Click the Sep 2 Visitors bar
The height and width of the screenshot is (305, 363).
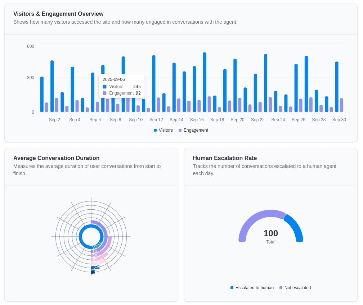pos(52,86)
